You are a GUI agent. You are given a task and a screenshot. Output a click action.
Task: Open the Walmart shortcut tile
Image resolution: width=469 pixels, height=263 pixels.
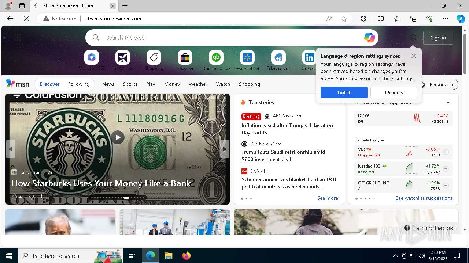247,58
